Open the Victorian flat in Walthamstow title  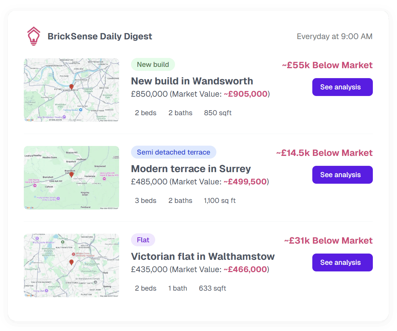point(203,257)
